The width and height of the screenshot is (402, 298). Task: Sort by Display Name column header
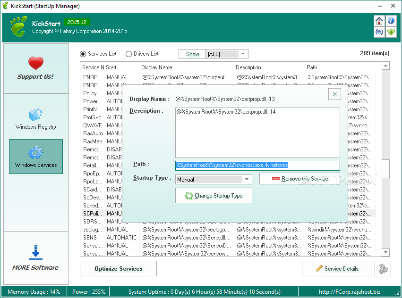pos(157,67)
